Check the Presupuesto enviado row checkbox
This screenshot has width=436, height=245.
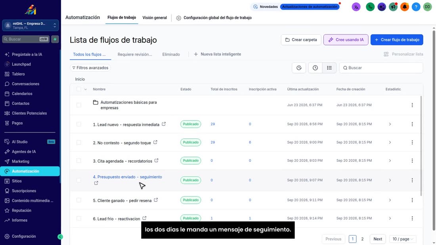[x=79, y=180]
